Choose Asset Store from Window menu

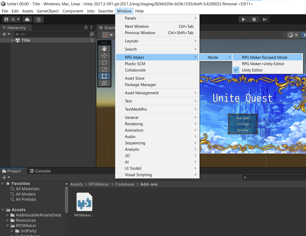pyautogui.click(x=157, y=78)
